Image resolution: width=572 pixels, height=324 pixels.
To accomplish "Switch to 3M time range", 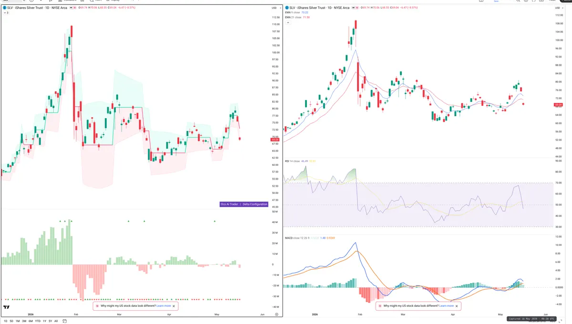I will click(x=24, y=321).
